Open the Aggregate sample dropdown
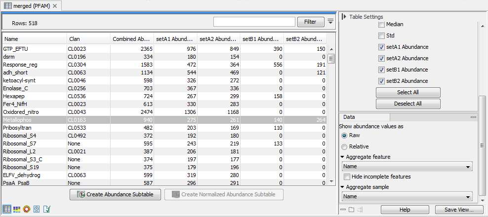This screenshot has height=217, width=488. 407,197
